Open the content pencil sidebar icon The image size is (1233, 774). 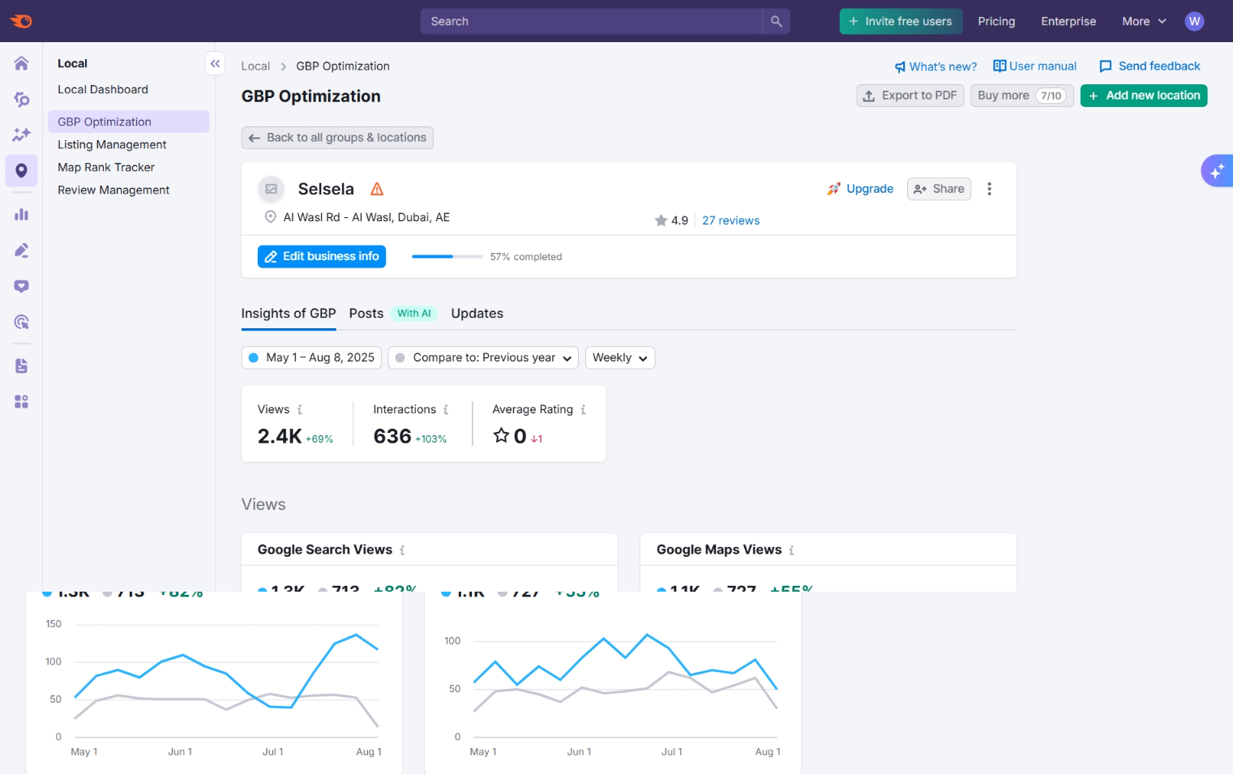(x=21, y=250)
